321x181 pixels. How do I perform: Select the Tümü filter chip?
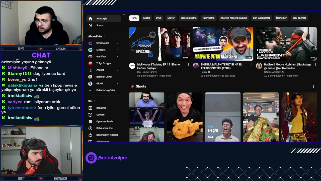click(x=134, y=18)
